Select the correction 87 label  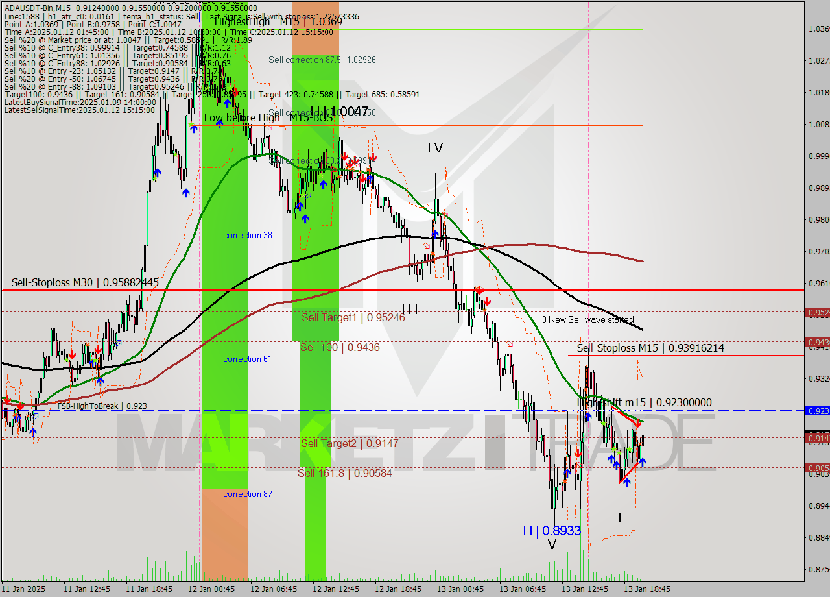248,494
